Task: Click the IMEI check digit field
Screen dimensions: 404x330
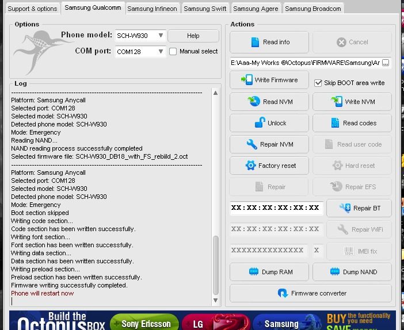Action: pyautogui.click(x=317, y=250)
